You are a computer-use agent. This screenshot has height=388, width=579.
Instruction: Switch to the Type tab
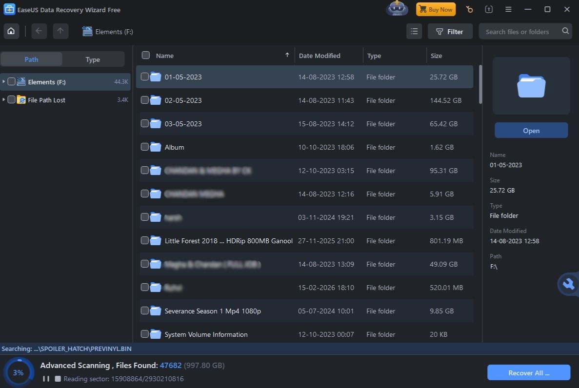[93, 59]
